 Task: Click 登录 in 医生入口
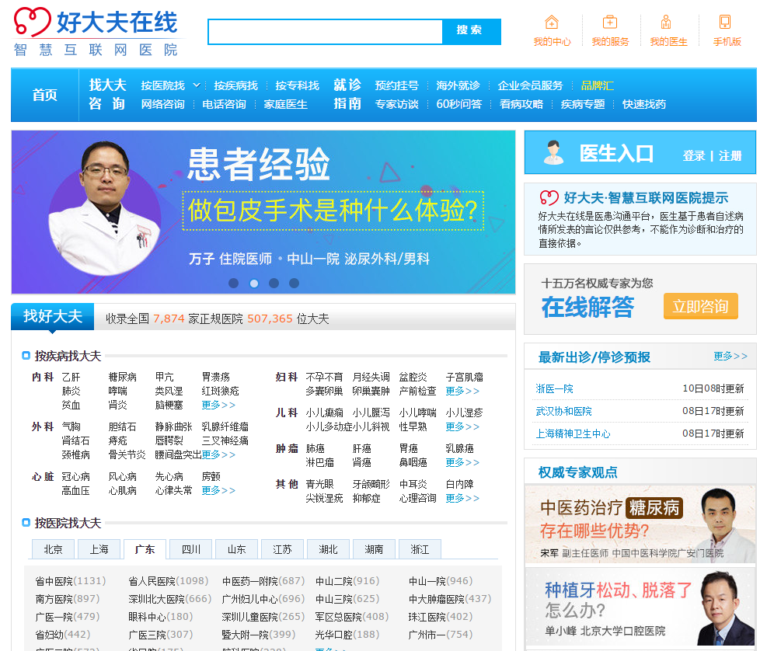click(693, 156)
